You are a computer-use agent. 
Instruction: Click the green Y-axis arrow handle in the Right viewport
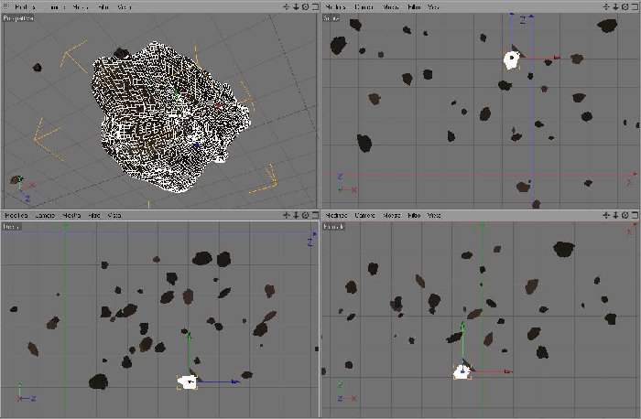[x=190, y=336]
